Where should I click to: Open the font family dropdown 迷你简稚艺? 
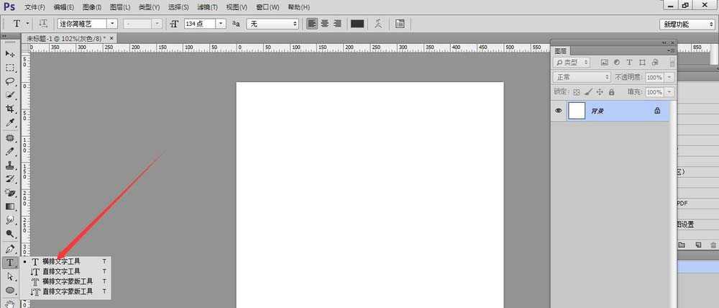pyautogui.click(x=111, y=24)
